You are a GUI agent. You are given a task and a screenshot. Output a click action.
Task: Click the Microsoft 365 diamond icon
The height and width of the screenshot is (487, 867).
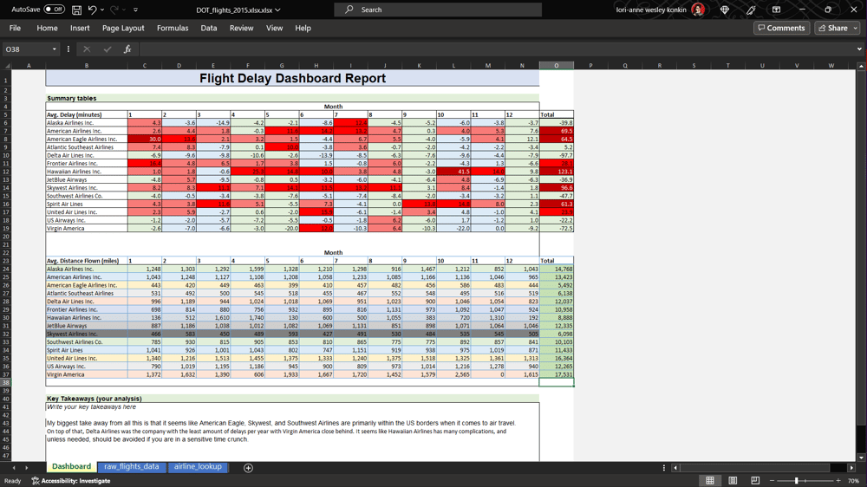tap(724, 10)
